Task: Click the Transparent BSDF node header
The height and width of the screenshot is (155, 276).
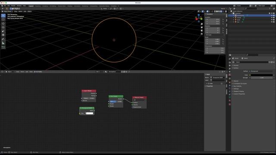Action: pos(87,108)
